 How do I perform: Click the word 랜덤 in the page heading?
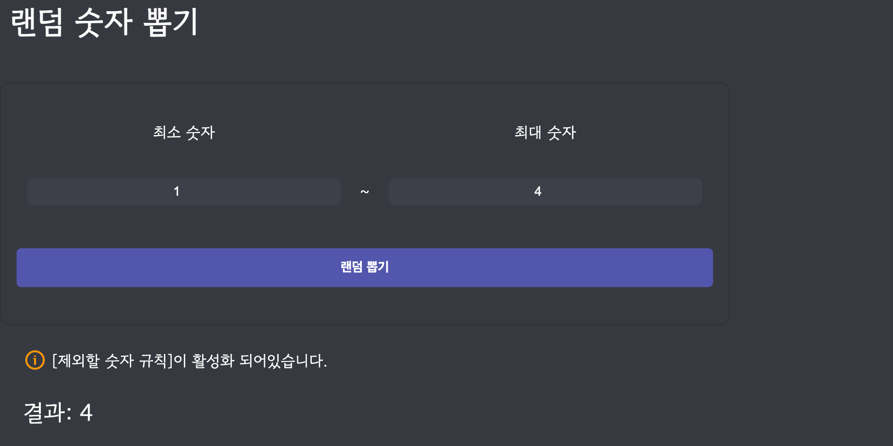coord(37,22)
